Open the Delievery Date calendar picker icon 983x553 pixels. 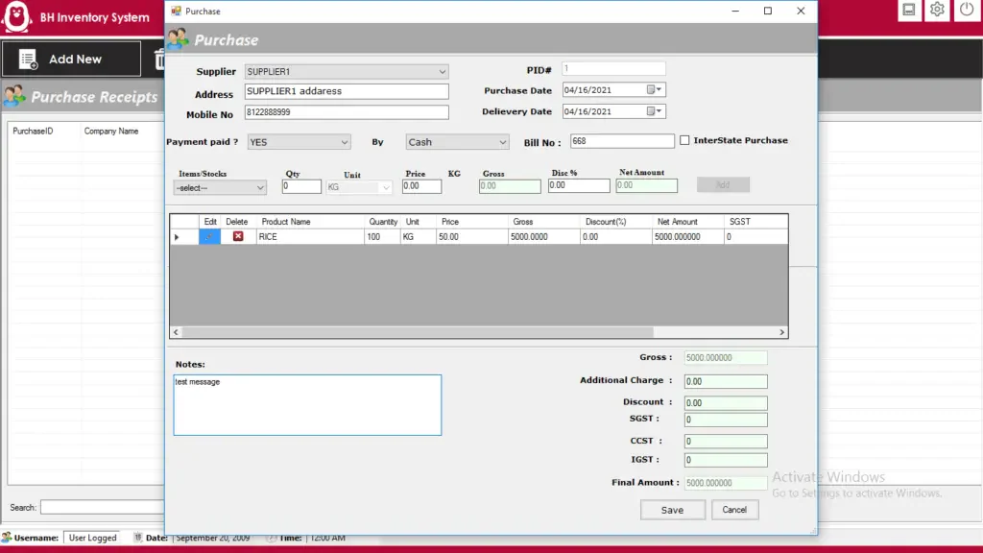[x=654, y=111]
